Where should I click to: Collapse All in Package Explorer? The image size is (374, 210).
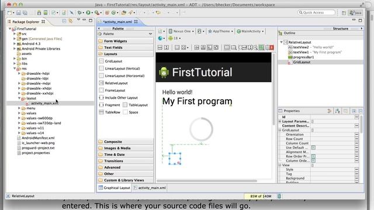click(64, 21)
